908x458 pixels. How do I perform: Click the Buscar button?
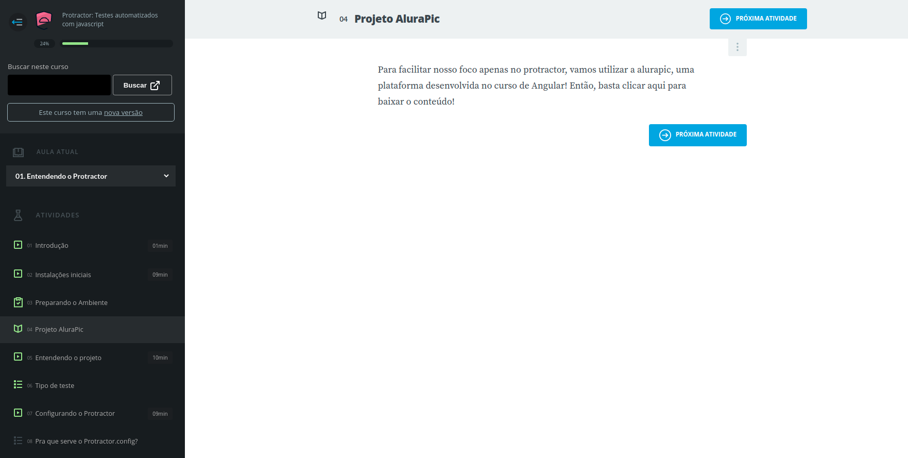tap(142, 85)
